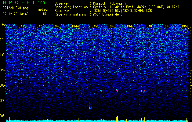Screen dimensions: 192x122
Task: Click the Receiving antenna label
Action: coord(70,14)
